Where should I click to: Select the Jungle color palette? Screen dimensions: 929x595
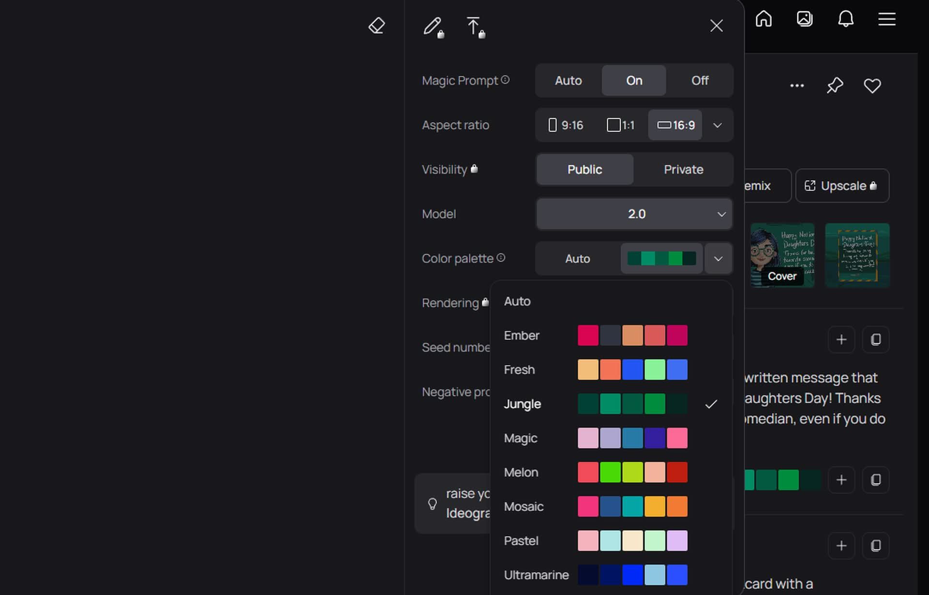[x=522, y=404]
